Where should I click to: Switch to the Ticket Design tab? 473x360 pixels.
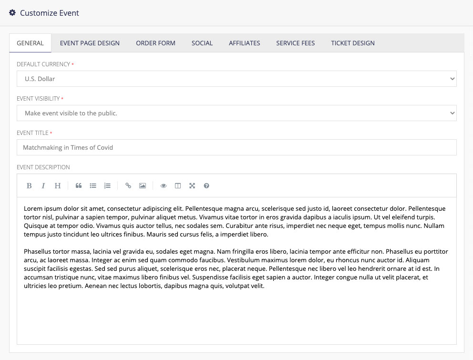[353, 43]
